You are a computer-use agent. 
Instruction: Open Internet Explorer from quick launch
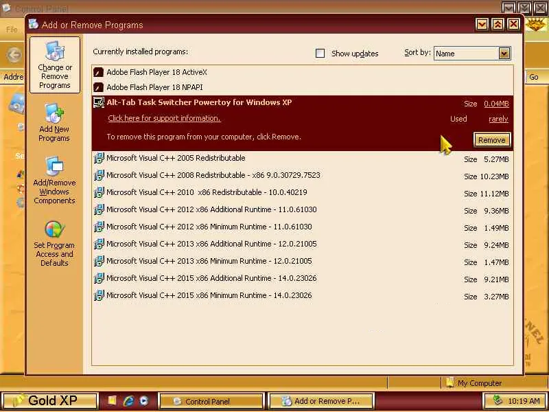click(x=128, y=401)
